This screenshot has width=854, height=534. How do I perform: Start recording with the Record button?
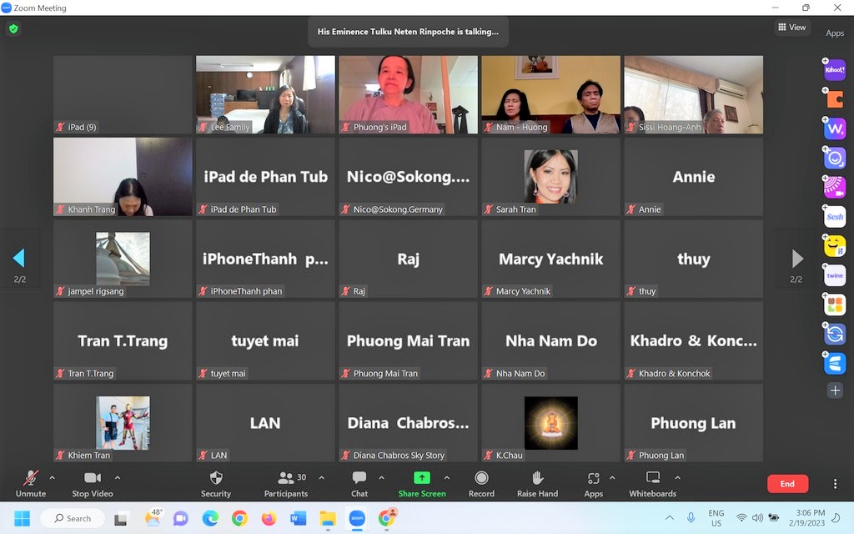[x=481, y=483]
